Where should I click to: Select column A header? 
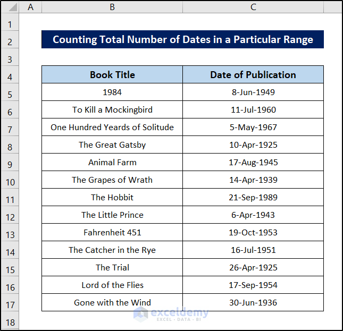point(30,7)
